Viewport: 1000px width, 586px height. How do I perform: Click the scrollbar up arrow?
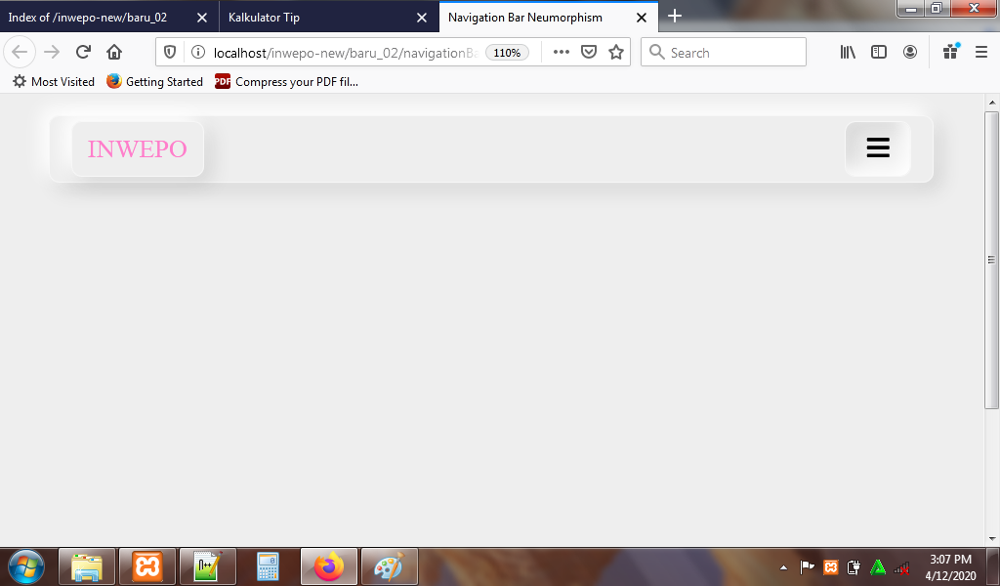coord(992,102)
